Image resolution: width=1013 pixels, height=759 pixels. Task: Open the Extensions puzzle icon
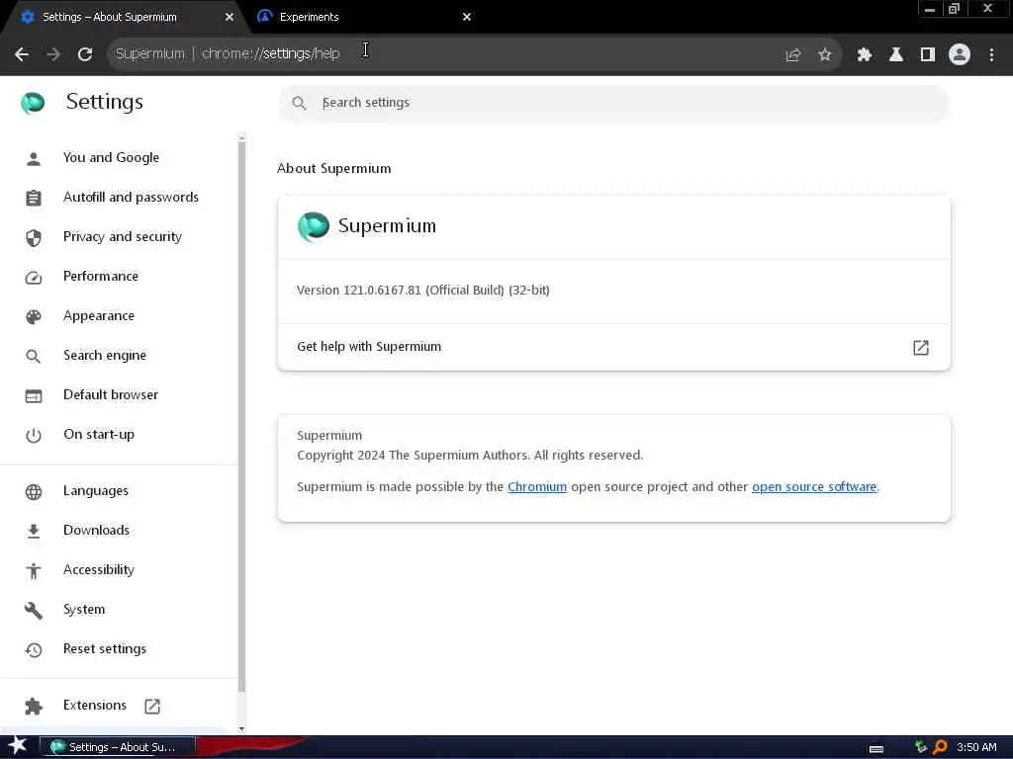(864, 55)
